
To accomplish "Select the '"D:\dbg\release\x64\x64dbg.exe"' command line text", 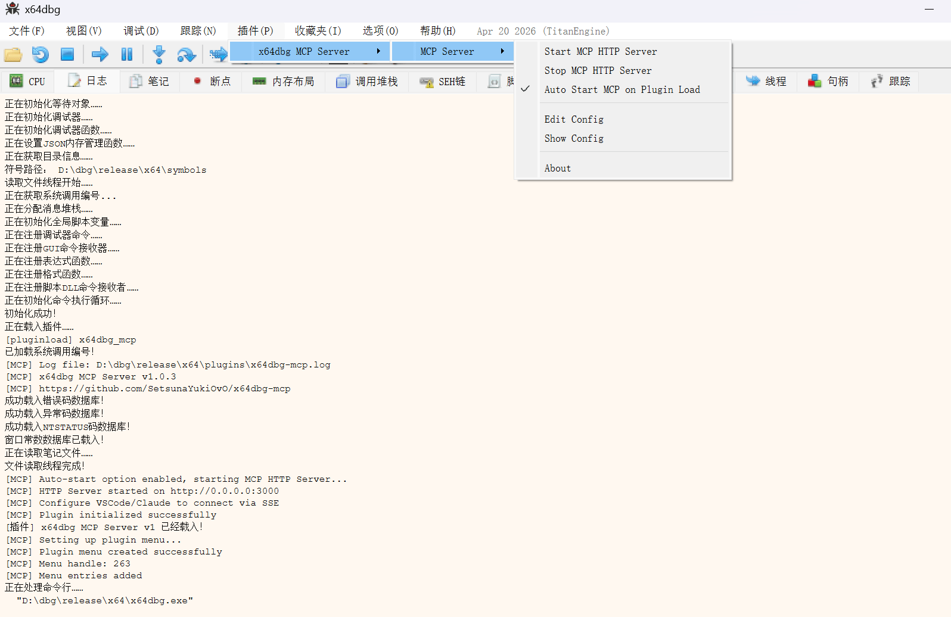I will tap(105, 601).
